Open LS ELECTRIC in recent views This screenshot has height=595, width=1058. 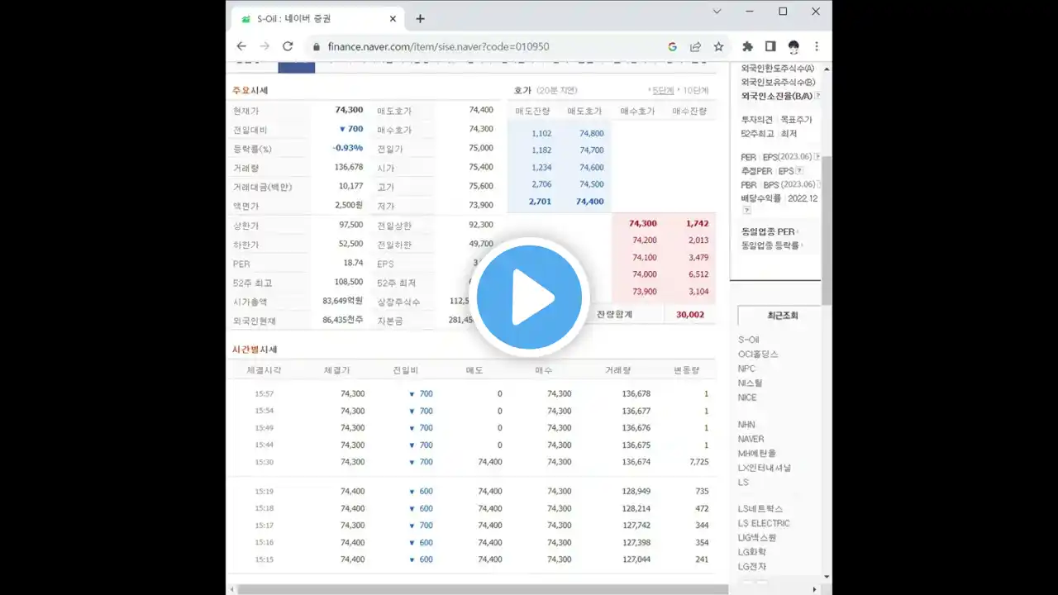pyautogui.click(x=764, y=523)
